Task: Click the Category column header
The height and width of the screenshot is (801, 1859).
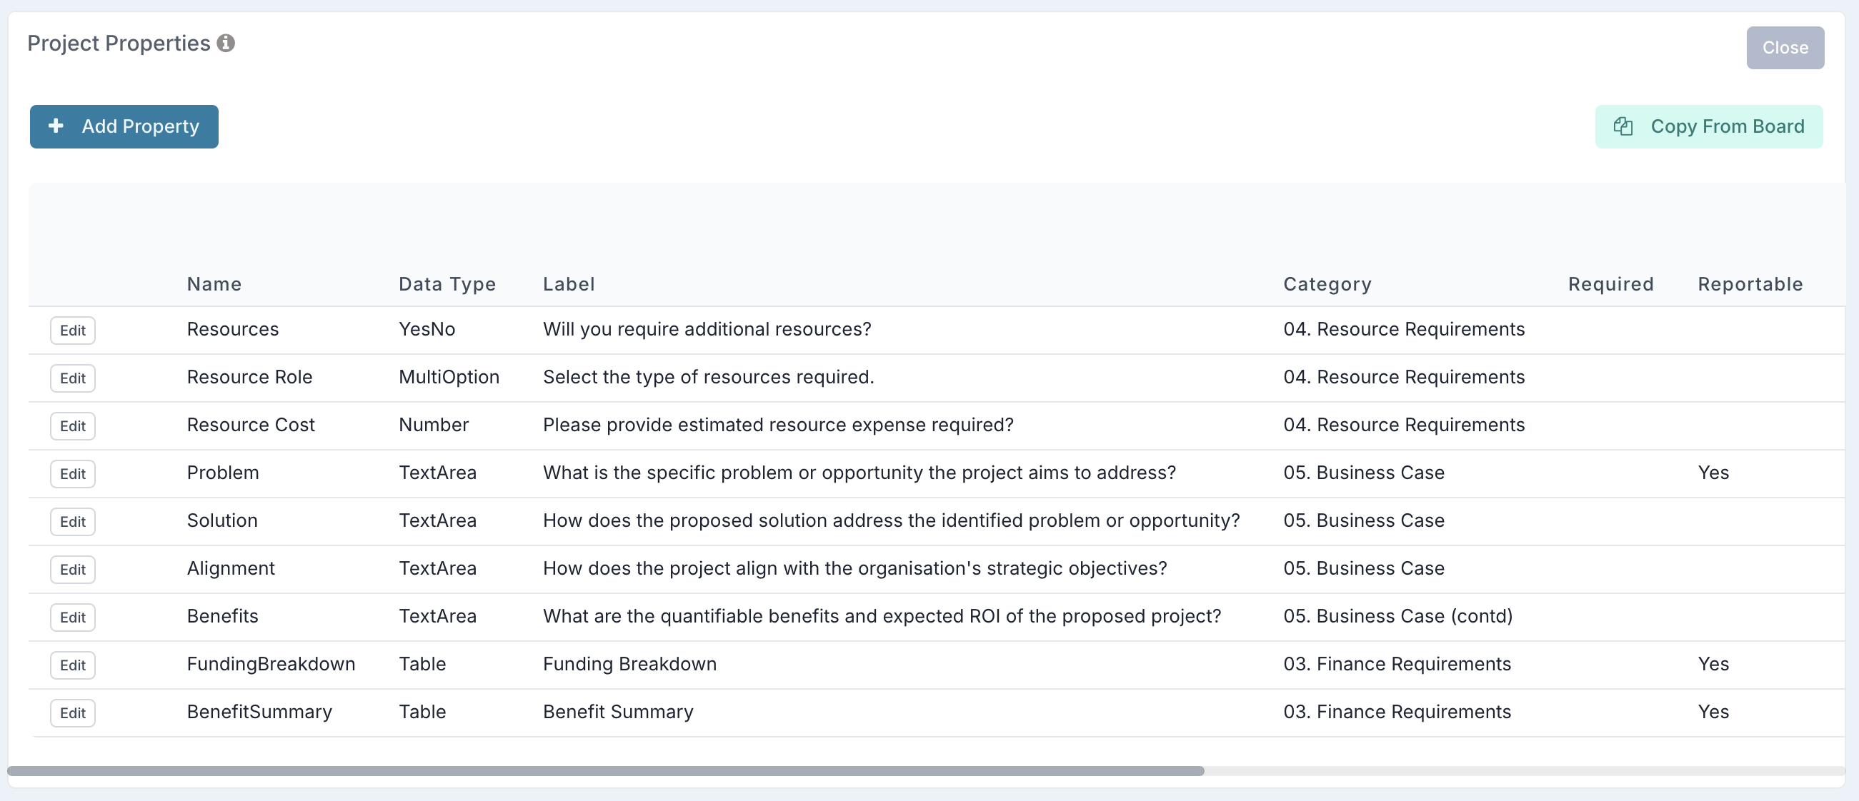Action: 1327,284
